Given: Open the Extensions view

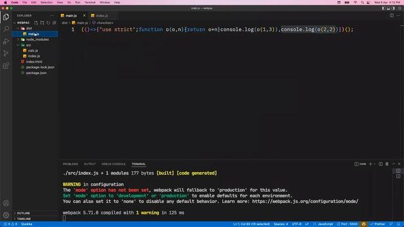Looking at the screenshot, I should point(6,66).
